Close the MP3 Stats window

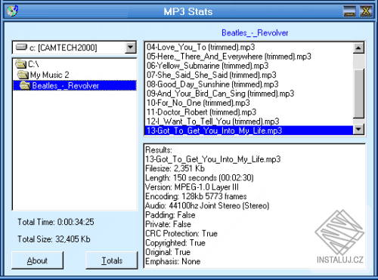366,11
